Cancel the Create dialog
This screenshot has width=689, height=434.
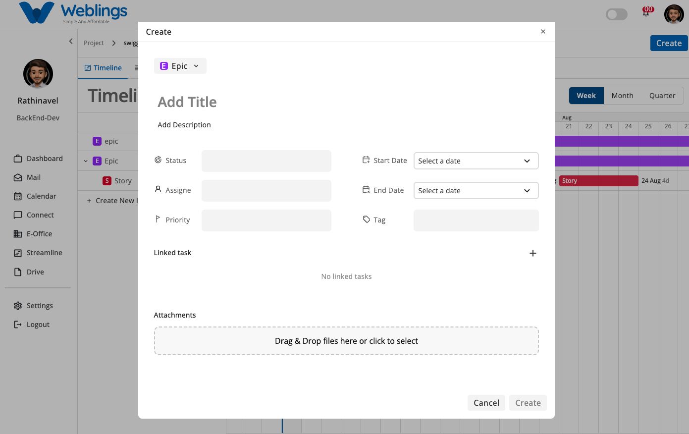(486, 403)
